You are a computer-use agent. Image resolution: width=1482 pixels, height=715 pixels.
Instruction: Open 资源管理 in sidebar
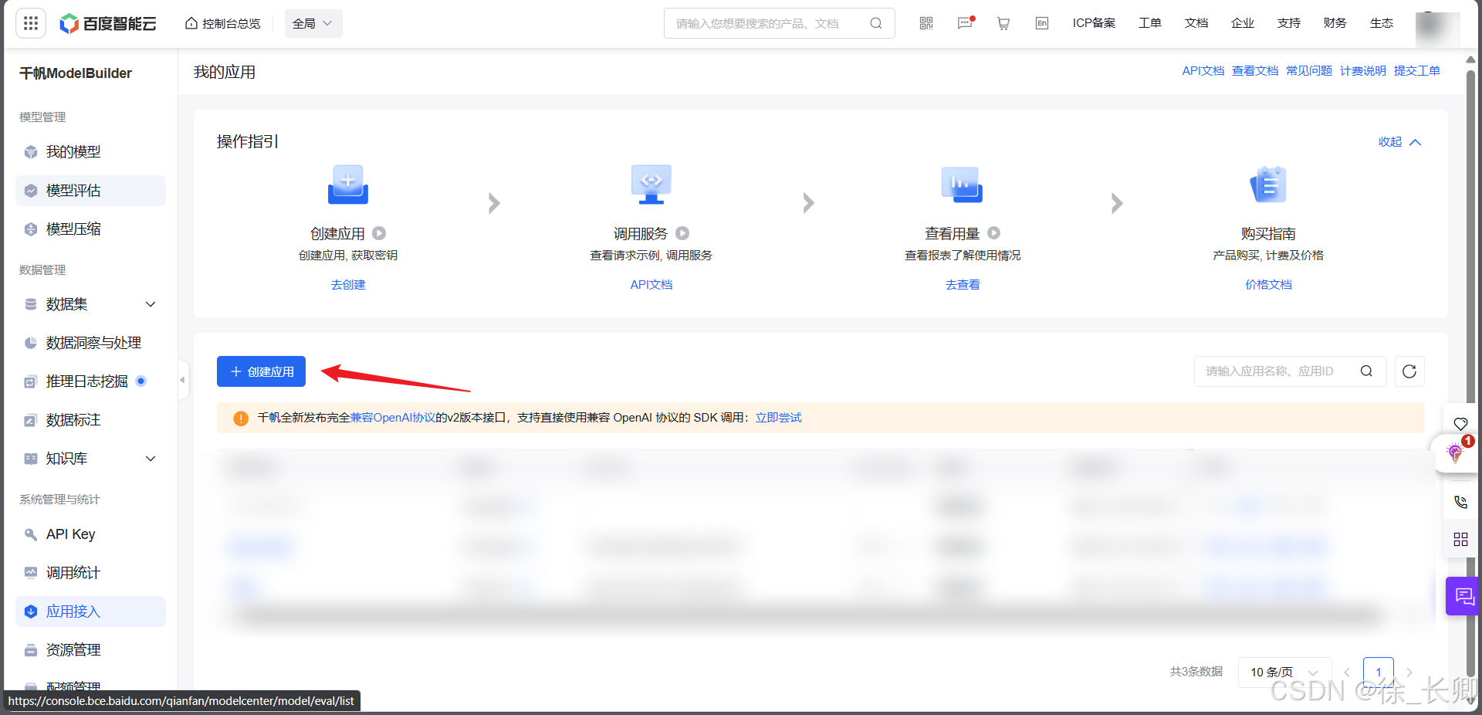pyautogui.click(x=90, y=650)
